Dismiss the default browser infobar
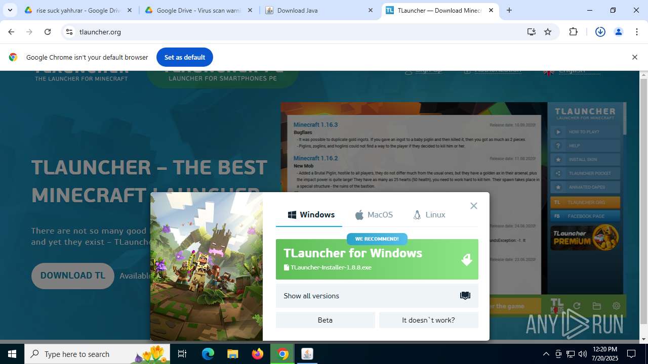 pos(634,57)
